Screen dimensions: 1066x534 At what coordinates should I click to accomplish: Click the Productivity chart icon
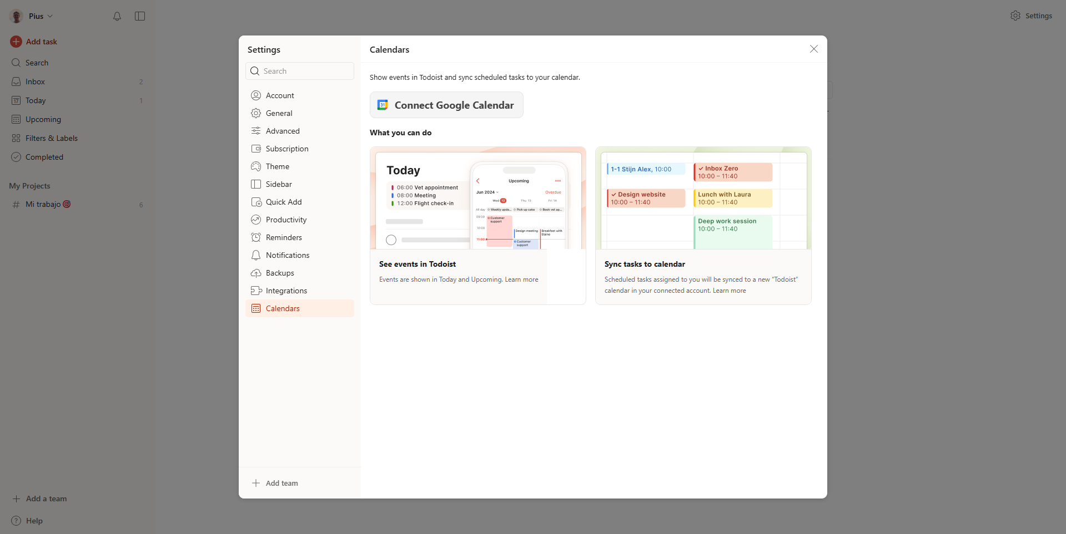point(256,220)
